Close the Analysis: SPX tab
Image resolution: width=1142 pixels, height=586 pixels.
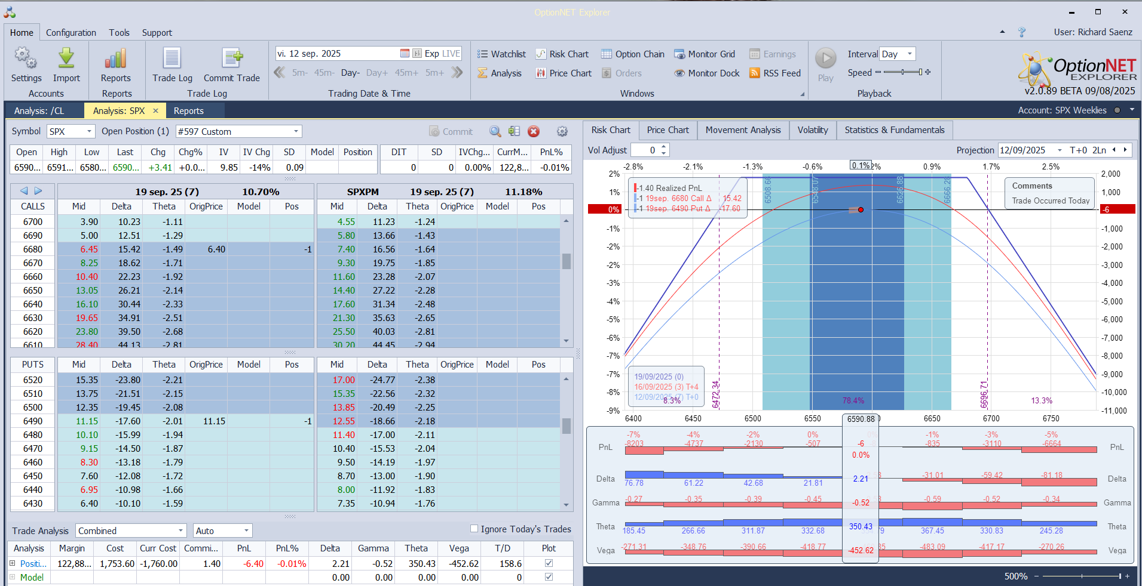coord(155,111)
